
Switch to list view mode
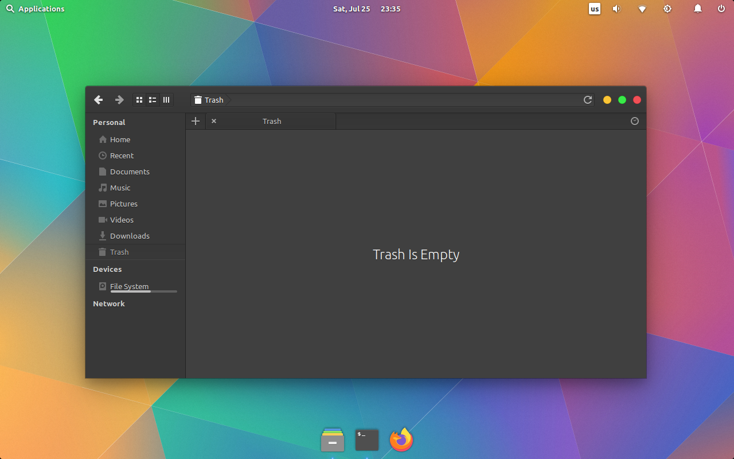[x=153, y=100]
